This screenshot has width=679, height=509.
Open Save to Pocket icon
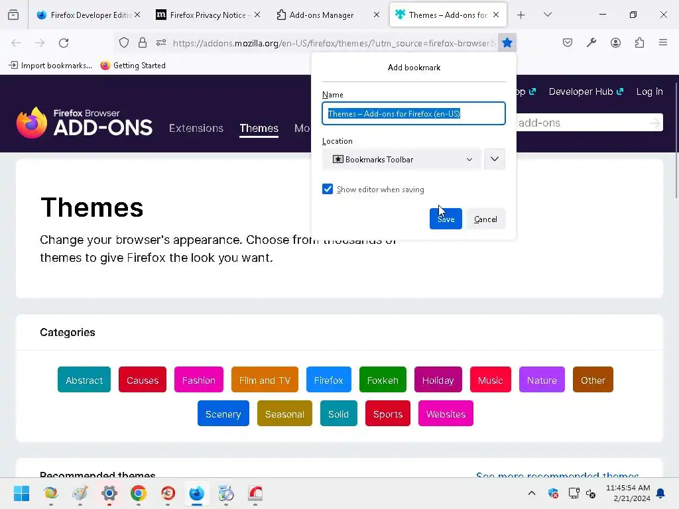point(568,42)
